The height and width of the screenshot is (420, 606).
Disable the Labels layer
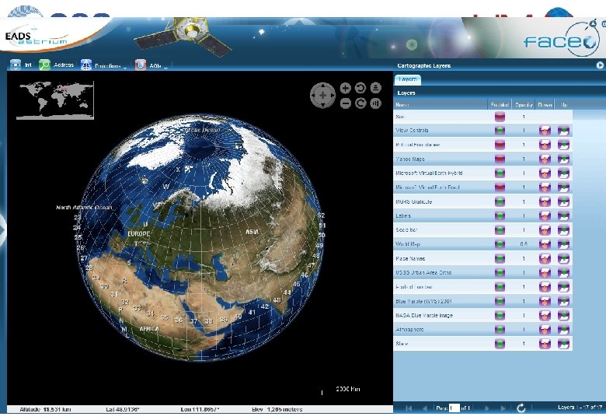pos(500,215)
